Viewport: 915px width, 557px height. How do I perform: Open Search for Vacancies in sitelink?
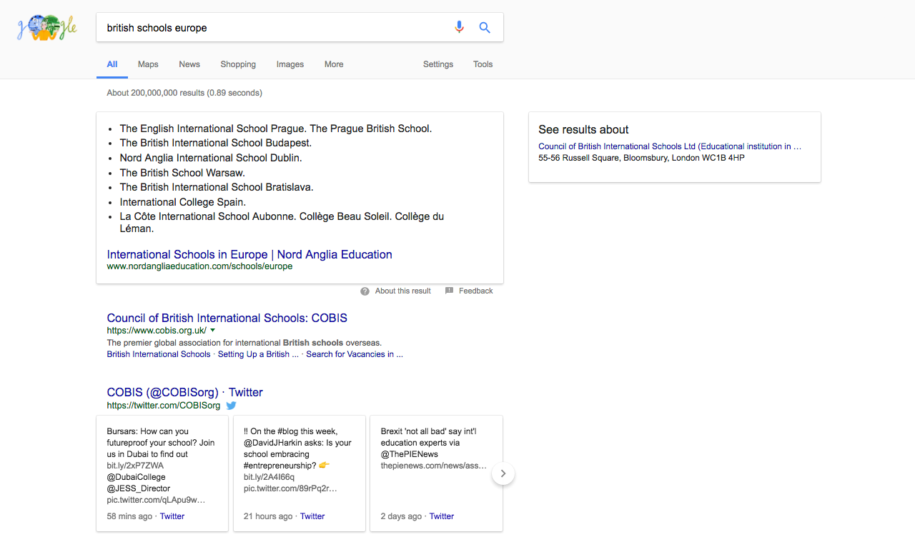tap(355, 354)
